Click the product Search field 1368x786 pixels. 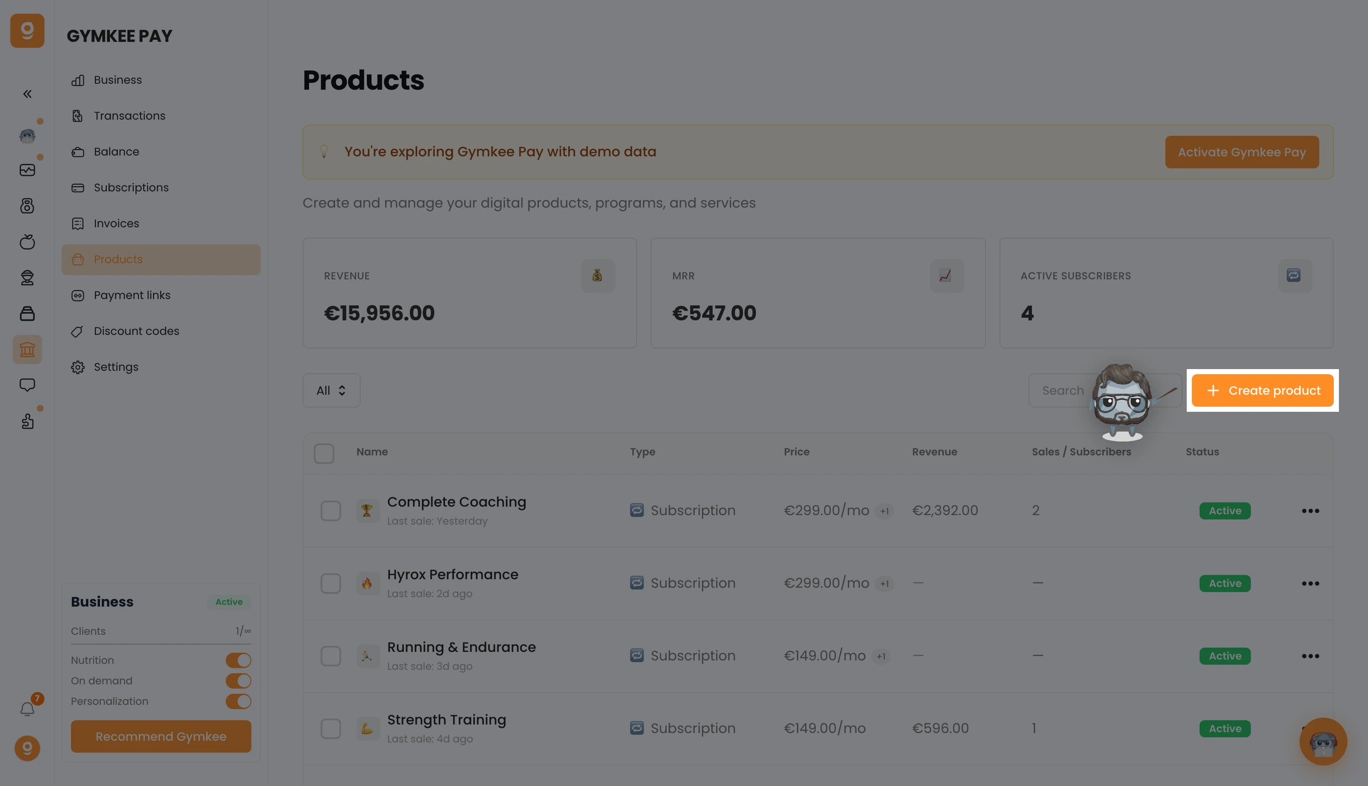[x=1105, y=390]
